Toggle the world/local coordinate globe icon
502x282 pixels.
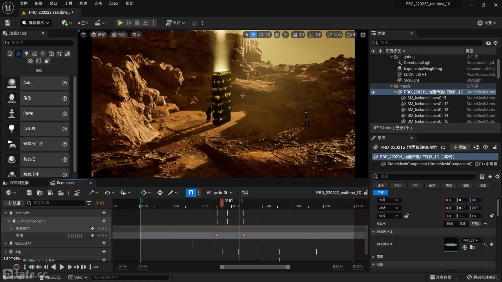(x=277, y=34)
